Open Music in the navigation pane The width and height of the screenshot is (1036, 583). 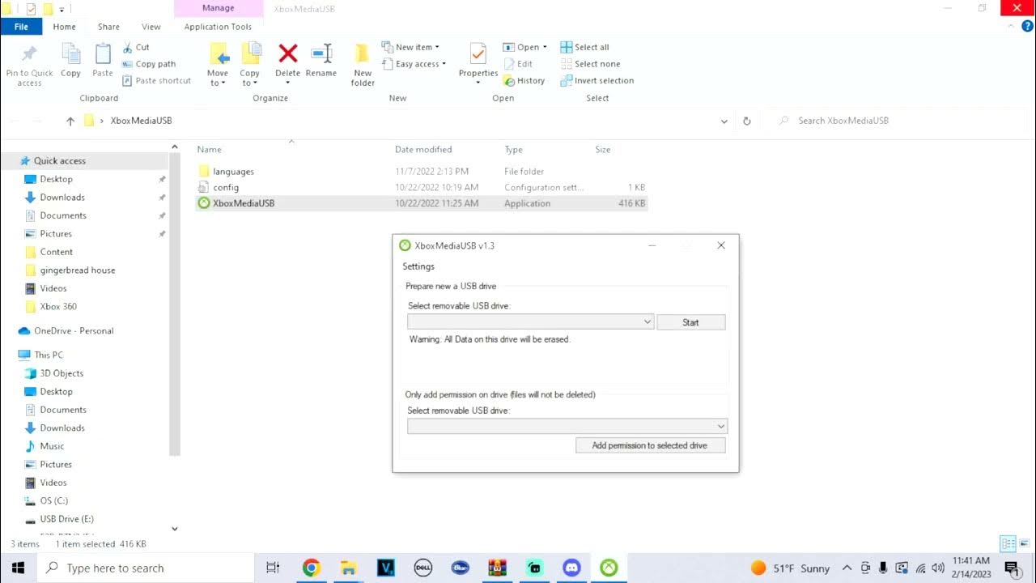pyautogui.click(x=52, y=446)
